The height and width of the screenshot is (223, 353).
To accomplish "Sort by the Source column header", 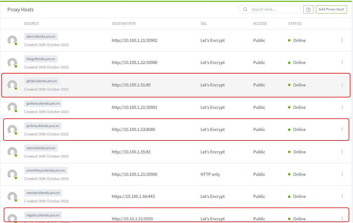I will pyautogui.click(x=31, y=24).
